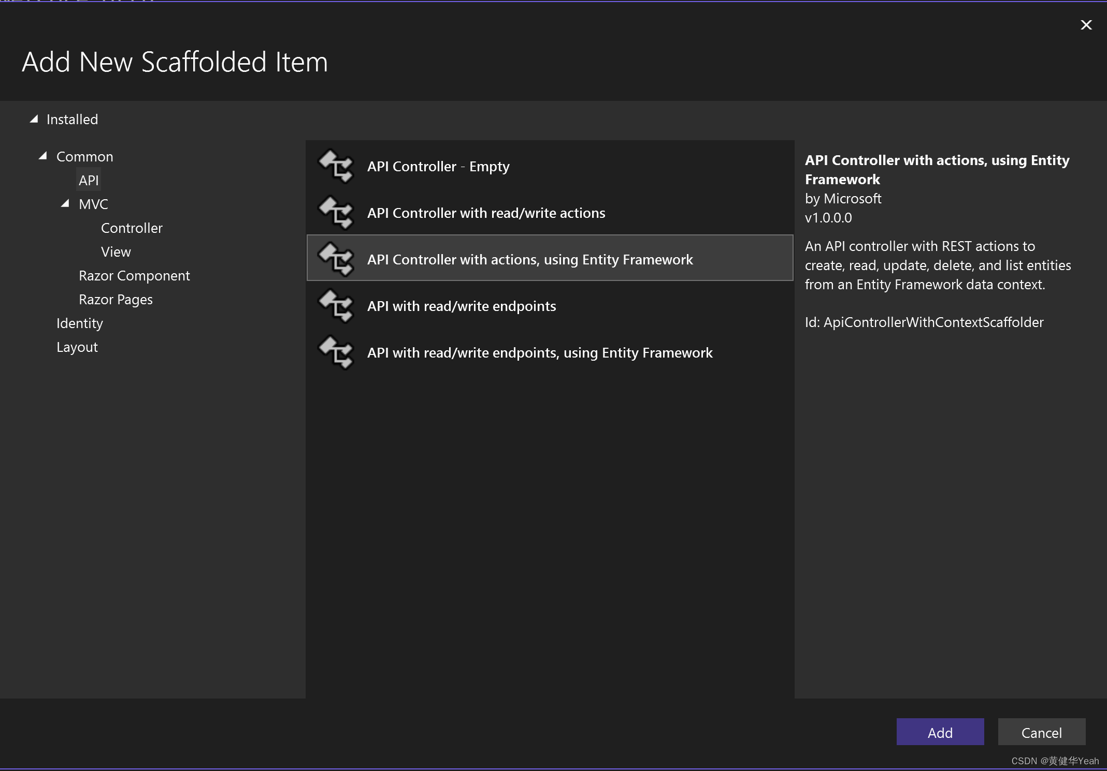Viewport: 1107px width, 771px height.
Task: Select View under MVC
Action: (116, 251)
